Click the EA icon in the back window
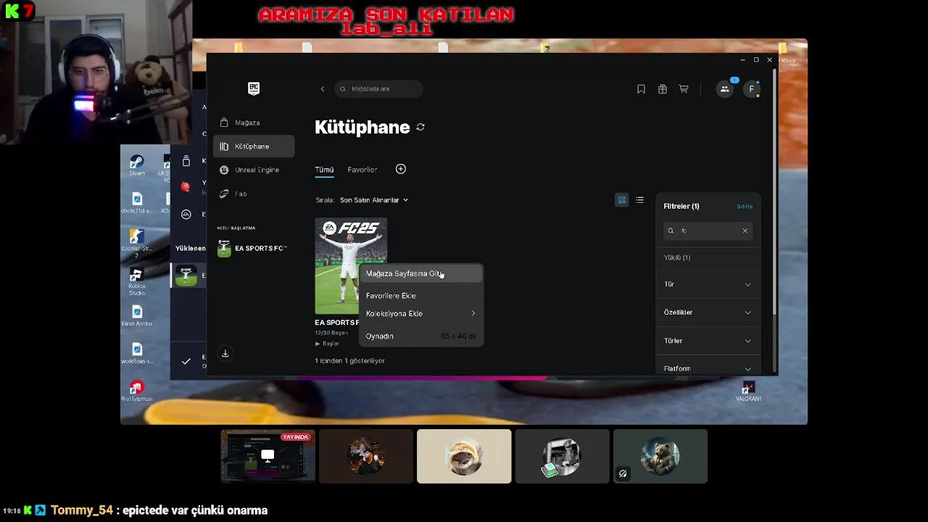928x522 pixels. pyautogui.click(x=186, y=214)
